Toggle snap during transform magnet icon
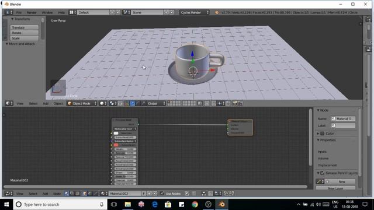 coord(213,103)
